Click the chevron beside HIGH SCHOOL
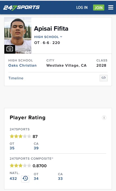116x191 pixels. [x=61, y=37]
